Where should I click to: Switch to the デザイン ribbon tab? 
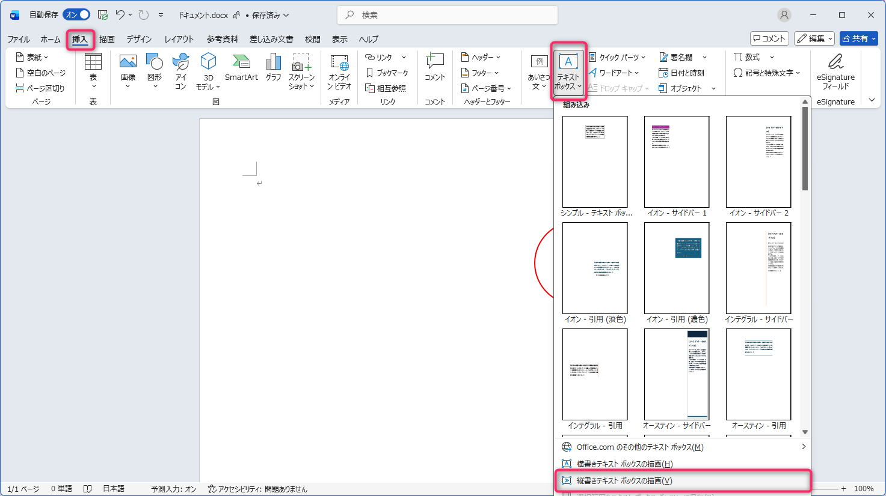point(139,39)
